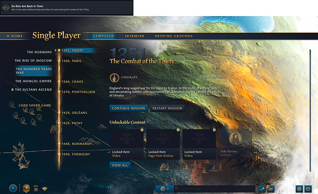Click View All unlockable content
The width and height of the screenshot is (318, 194).
click(120, 165)
